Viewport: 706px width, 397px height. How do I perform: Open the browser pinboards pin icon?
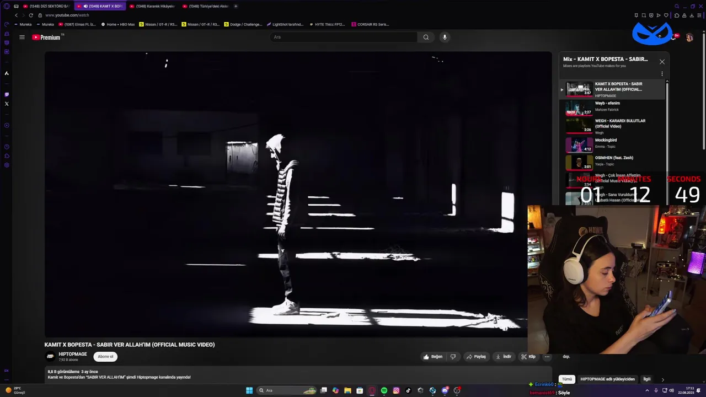point(637,15)
